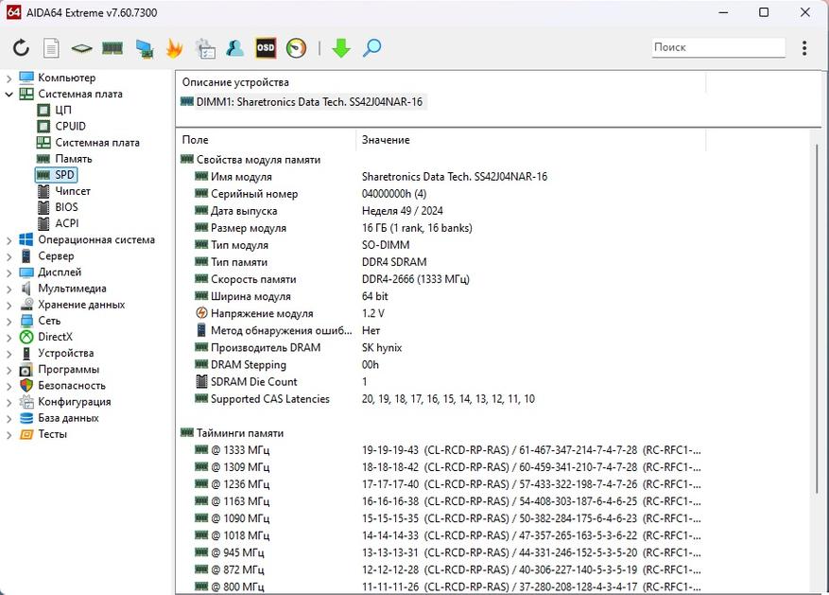Viewport: 829px width, 595px height.
Task: Click the Значение column header
Action: (x=531, y=140)
